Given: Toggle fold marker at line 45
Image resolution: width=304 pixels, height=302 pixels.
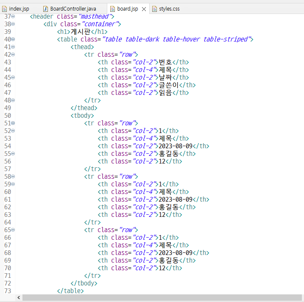Looking at the screenshot, I should pyautogui.click(x=13, y=77).
